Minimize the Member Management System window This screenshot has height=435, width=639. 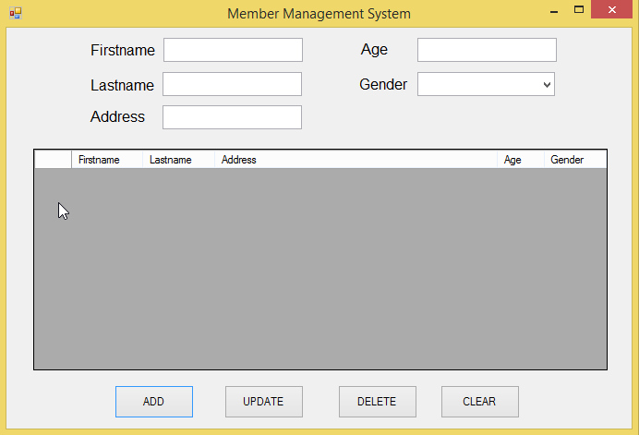point(552,12)
